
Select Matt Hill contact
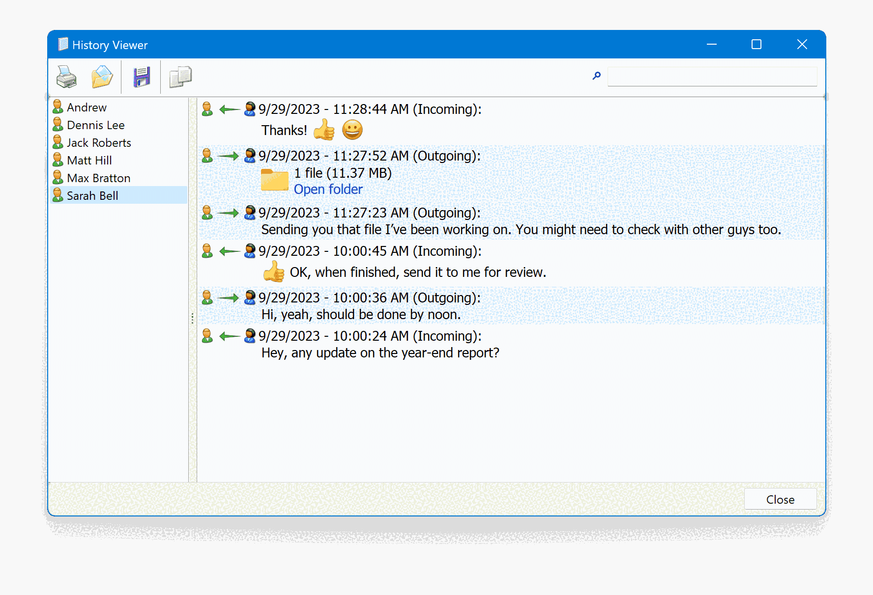89,161
